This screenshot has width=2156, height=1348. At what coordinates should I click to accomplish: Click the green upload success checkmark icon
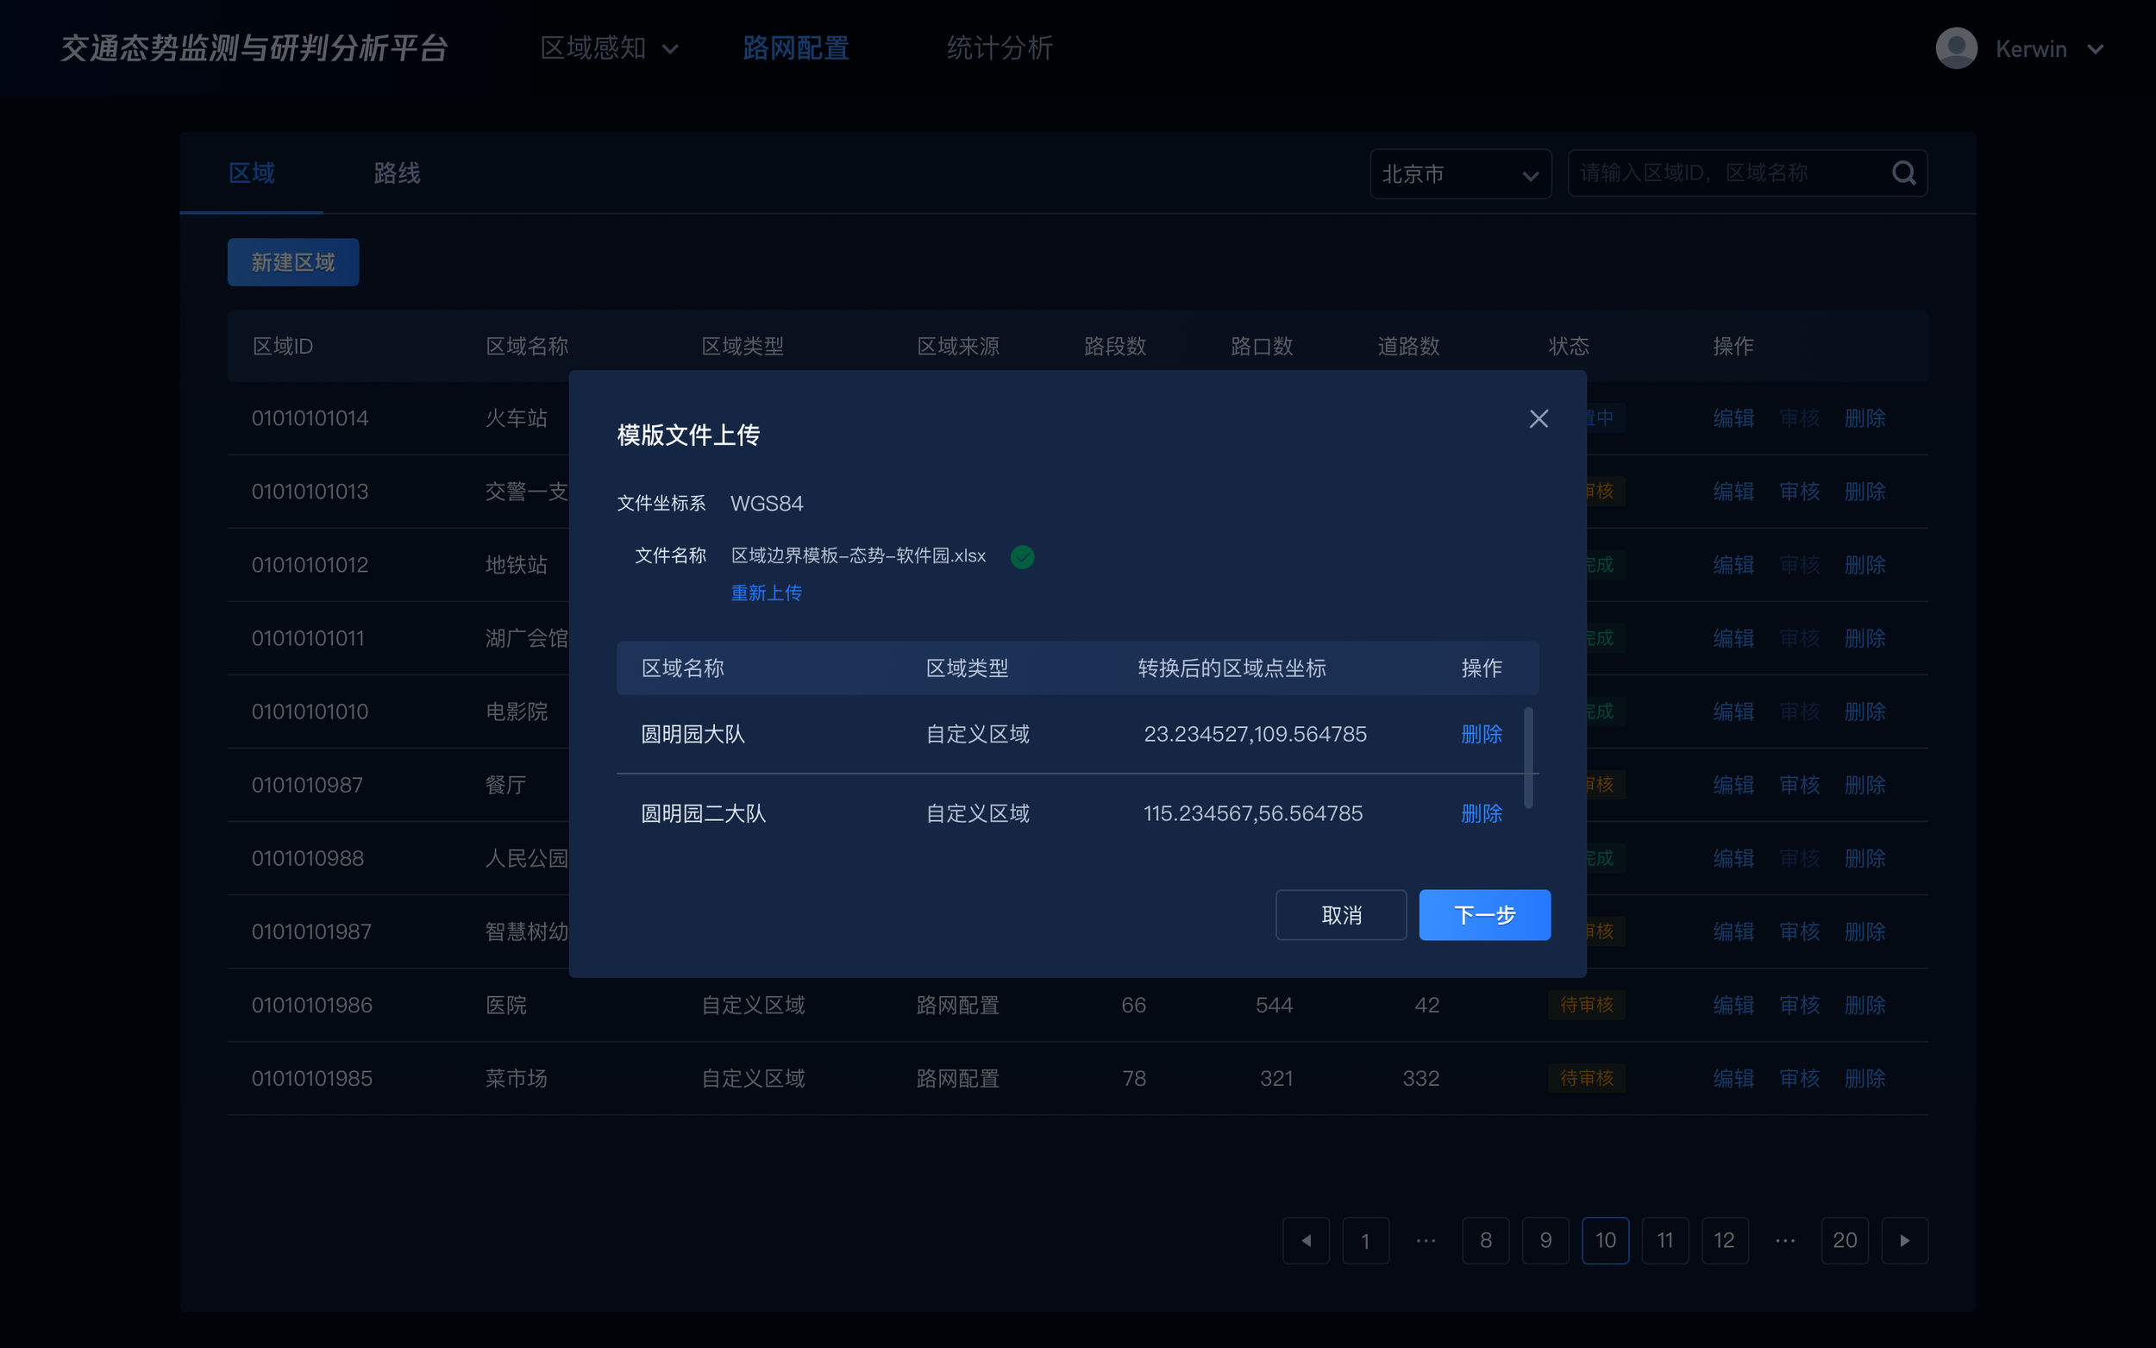tap(1022, 556)
